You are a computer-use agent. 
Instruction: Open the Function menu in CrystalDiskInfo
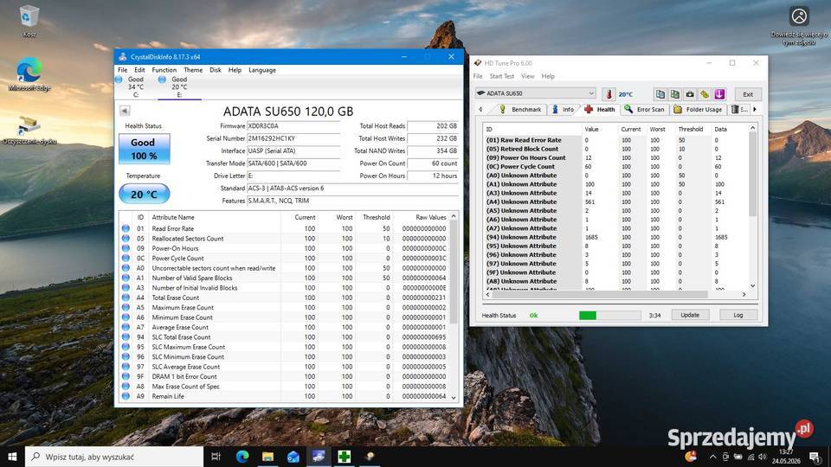point(164,70)
